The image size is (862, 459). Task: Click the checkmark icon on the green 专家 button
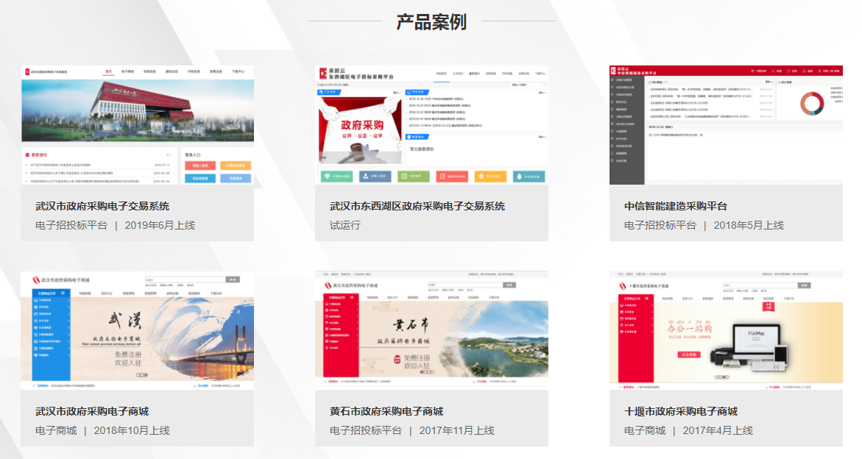tap(403, 176)
